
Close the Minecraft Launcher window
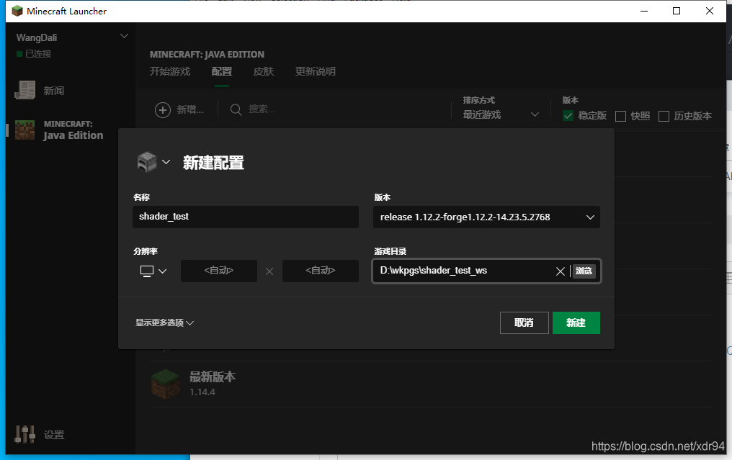[710, 11]
